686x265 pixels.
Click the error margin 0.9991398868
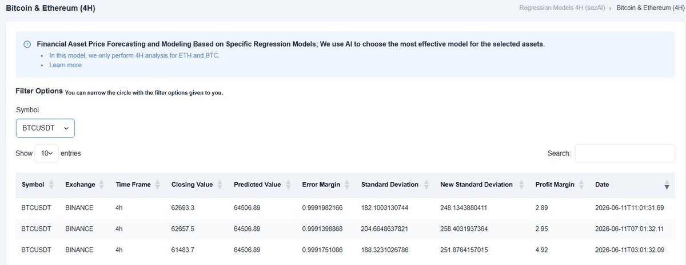(x=322, y=229)
